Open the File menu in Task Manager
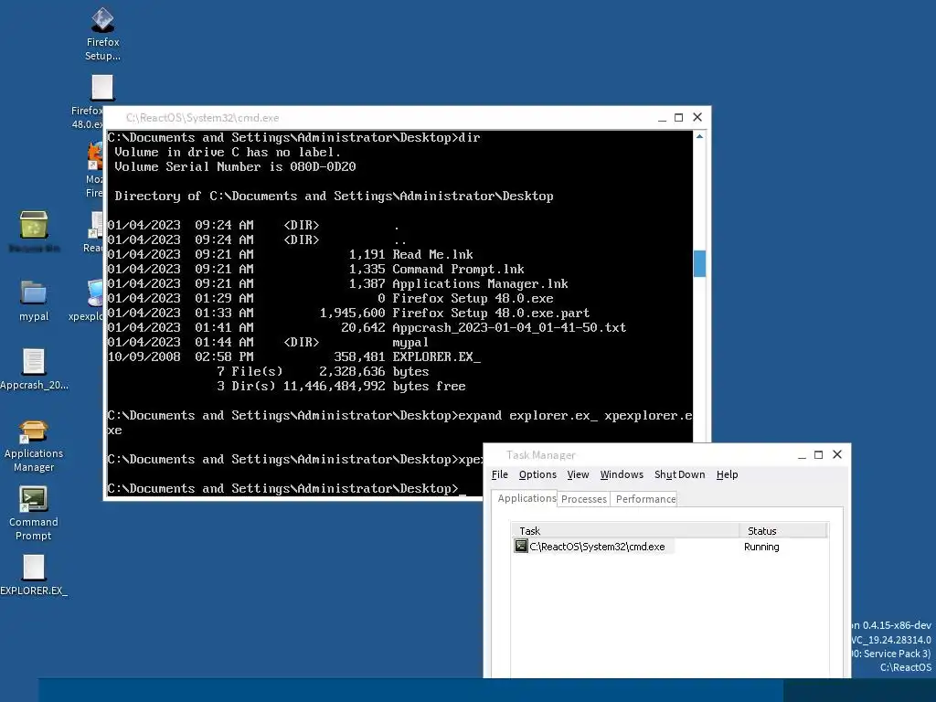This screenshot has width=936, height=702. click(x=500, y=474)
